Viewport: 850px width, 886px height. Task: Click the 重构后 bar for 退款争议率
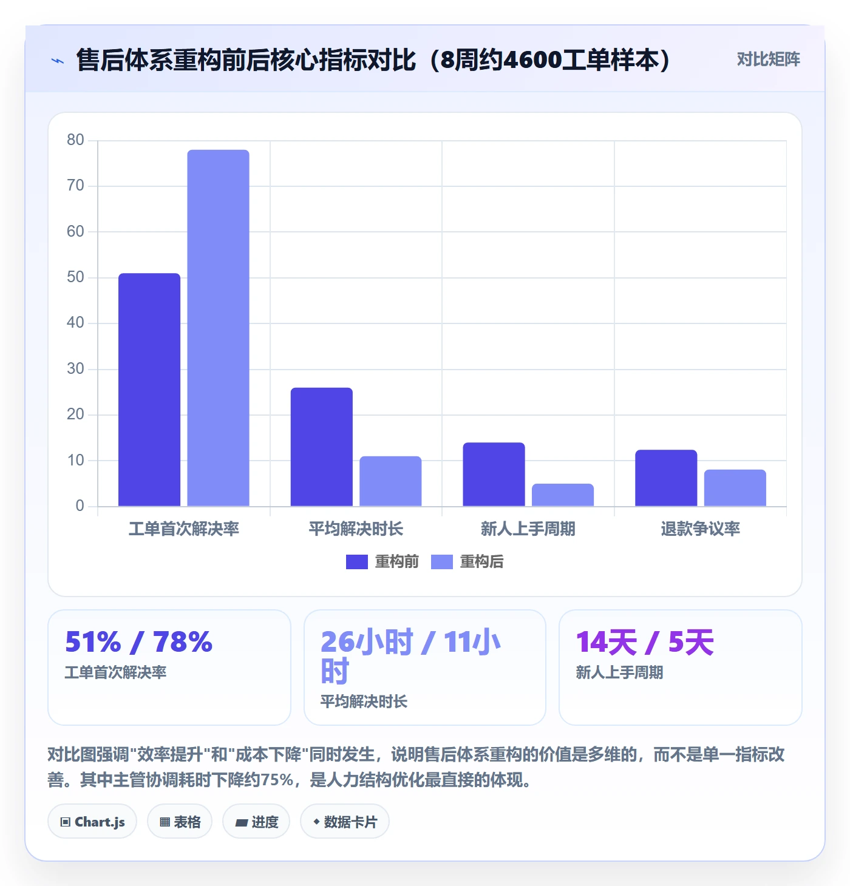click(x=735, y=488)
